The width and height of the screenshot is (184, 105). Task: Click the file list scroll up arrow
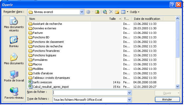pos(178,19)
